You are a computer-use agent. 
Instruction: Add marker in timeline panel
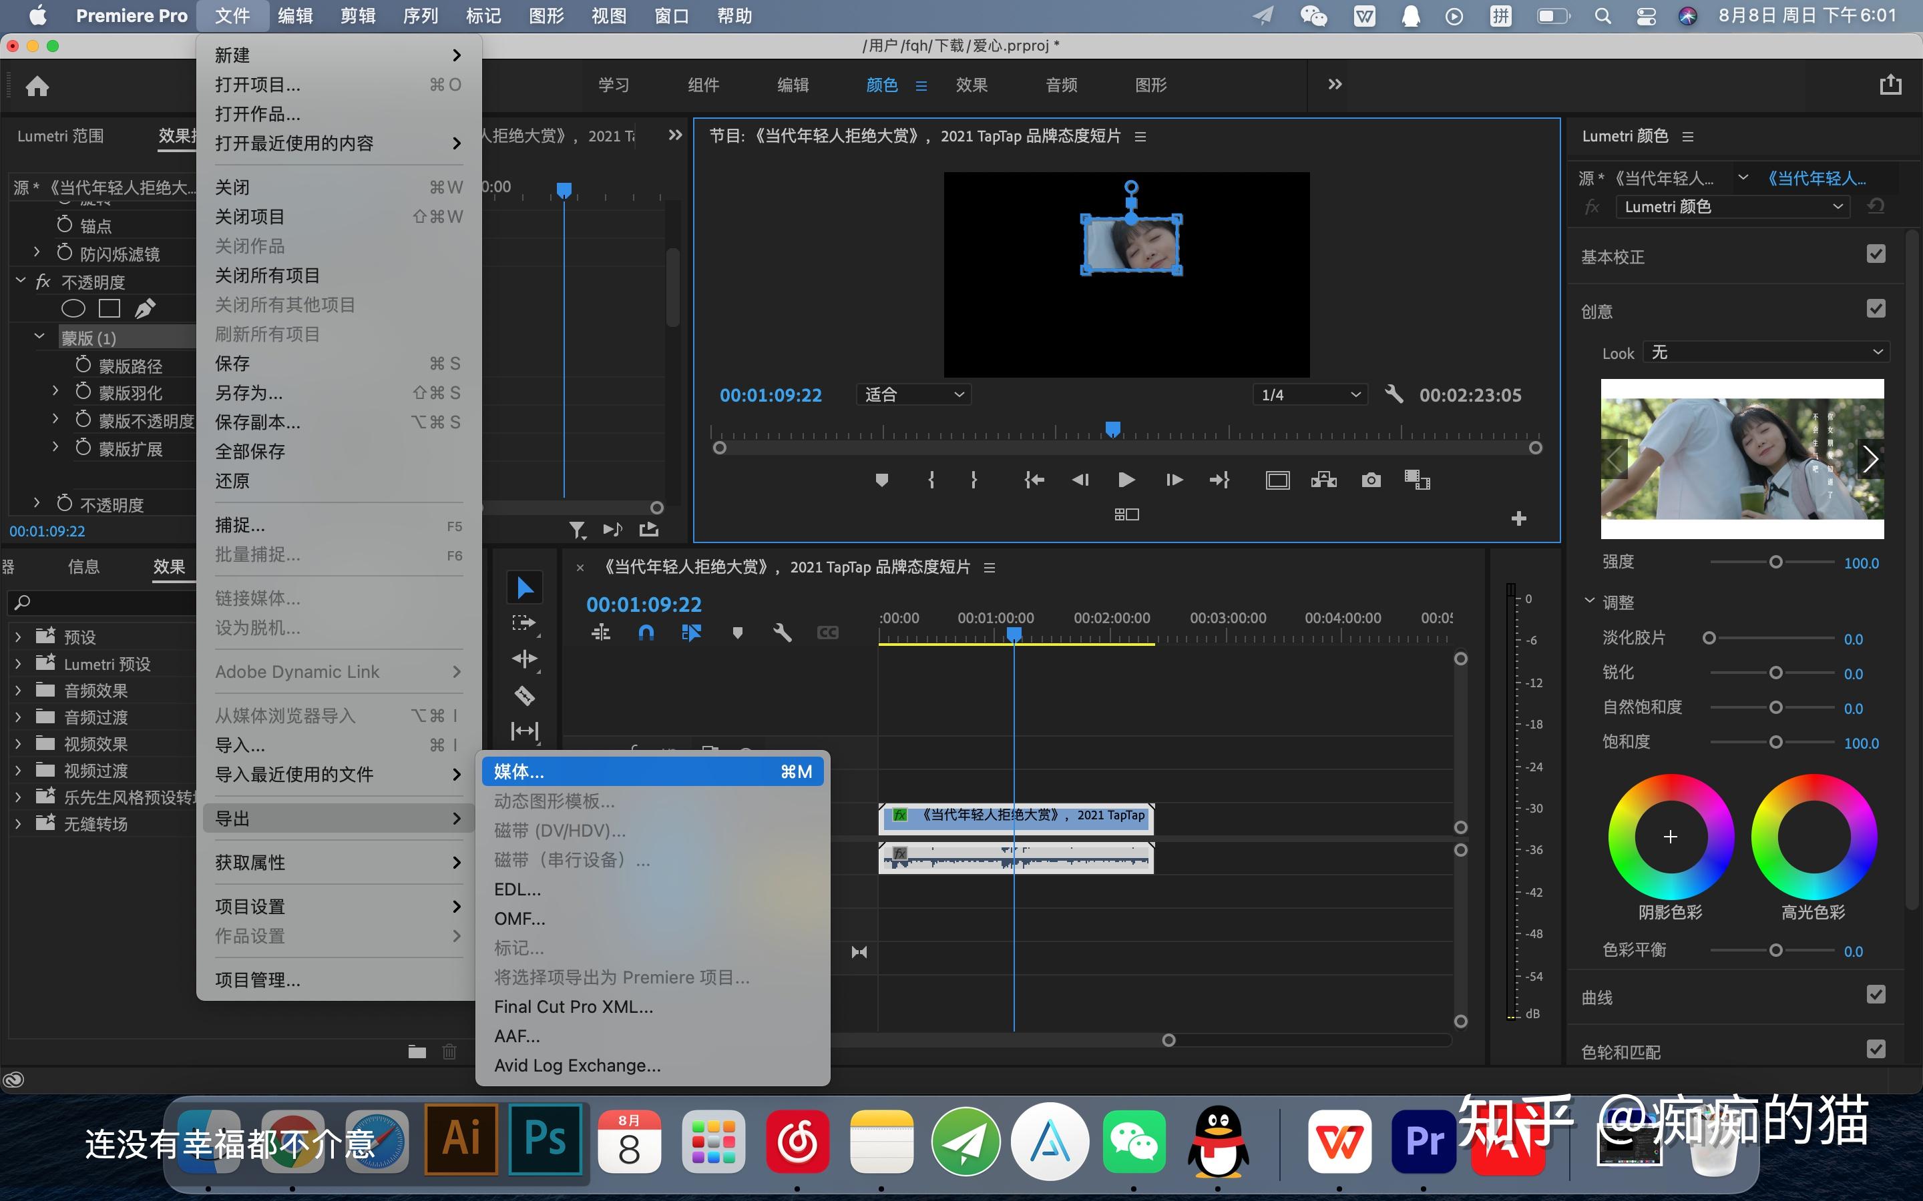737,633
